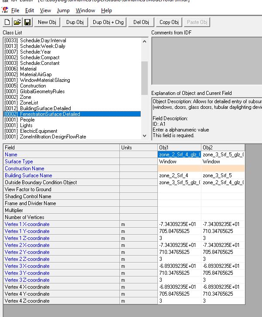The image size is (262, 317).
Task: Click Obj2 Vertex 4 Z-coordinate value
Action: pyautogui.click(x=223, y=301)
